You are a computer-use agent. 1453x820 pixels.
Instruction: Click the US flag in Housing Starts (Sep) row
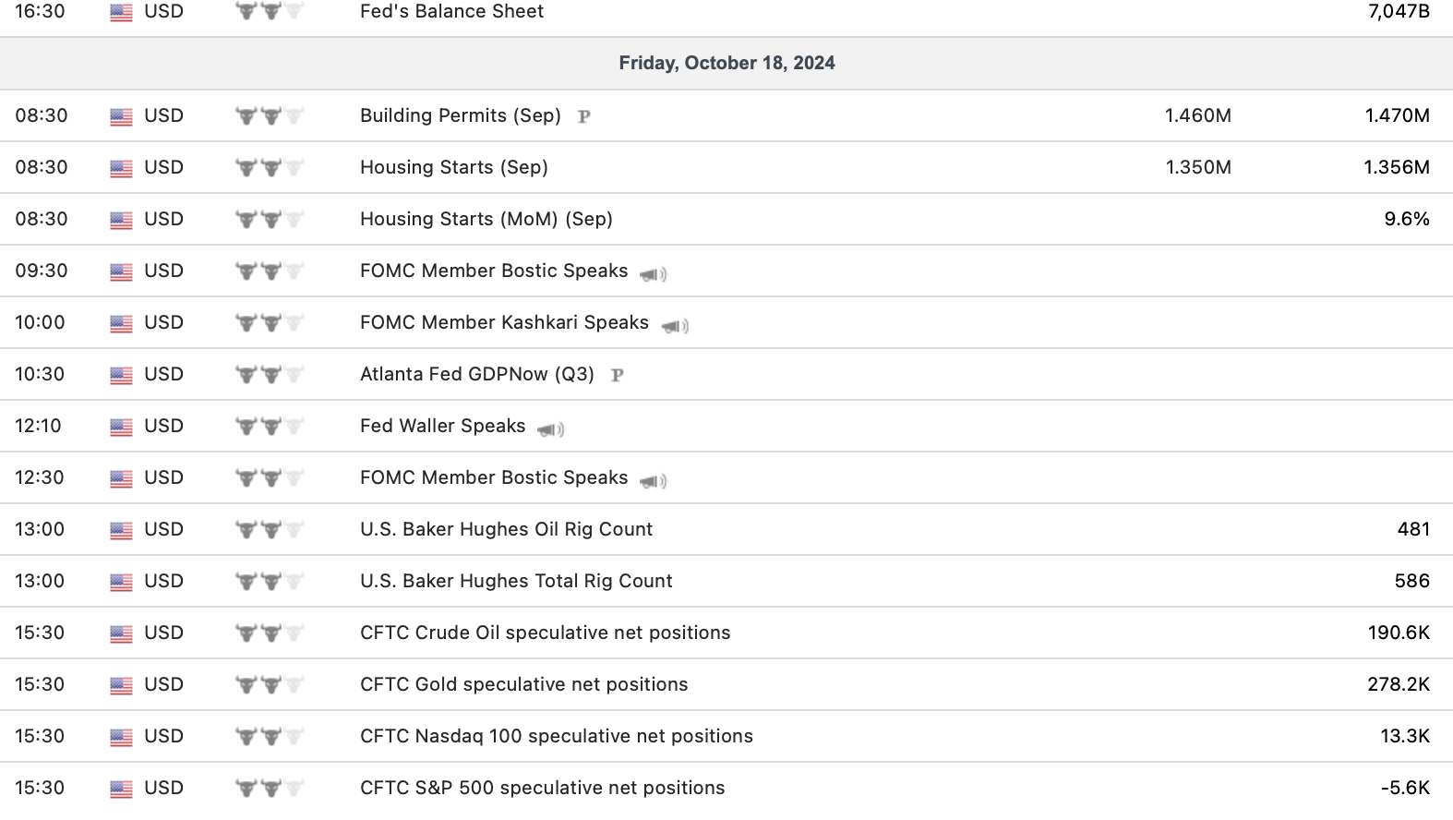(121, 168)
